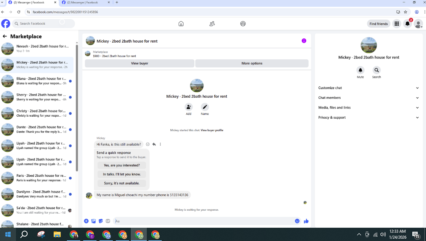Open Mickey's listing thumbnail in right panel

pos(369,45)
